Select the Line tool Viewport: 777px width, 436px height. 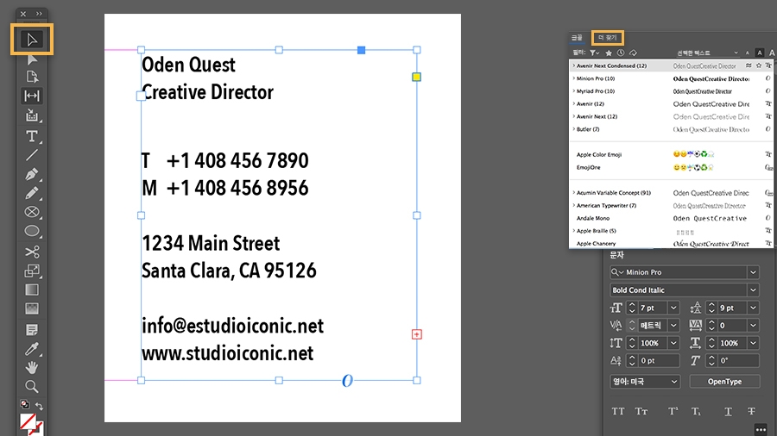tap(32, 155)
